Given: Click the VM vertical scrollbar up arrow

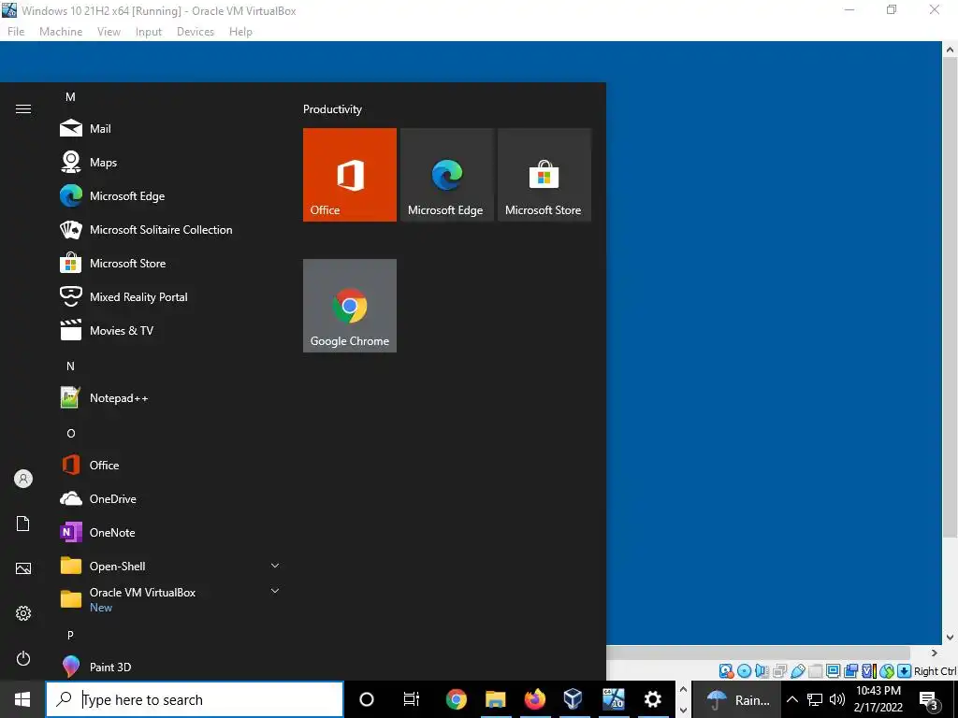Looking at the screenshot, I should pos(951,50).
